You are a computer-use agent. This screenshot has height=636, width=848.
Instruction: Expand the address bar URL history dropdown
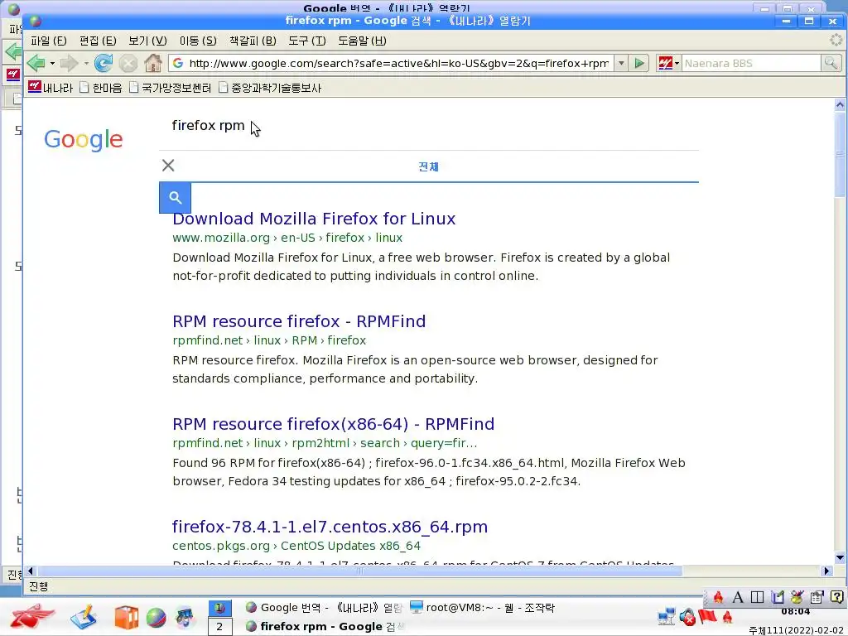[621, 63]
